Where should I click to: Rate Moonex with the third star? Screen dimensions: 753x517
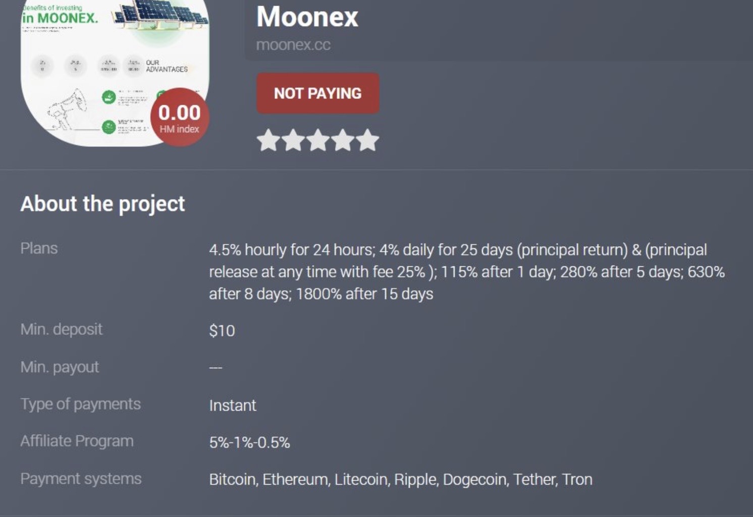(x=318, y=140)
